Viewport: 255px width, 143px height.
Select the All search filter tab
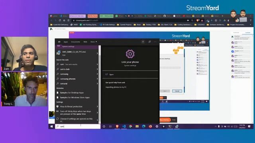[59, 42]
